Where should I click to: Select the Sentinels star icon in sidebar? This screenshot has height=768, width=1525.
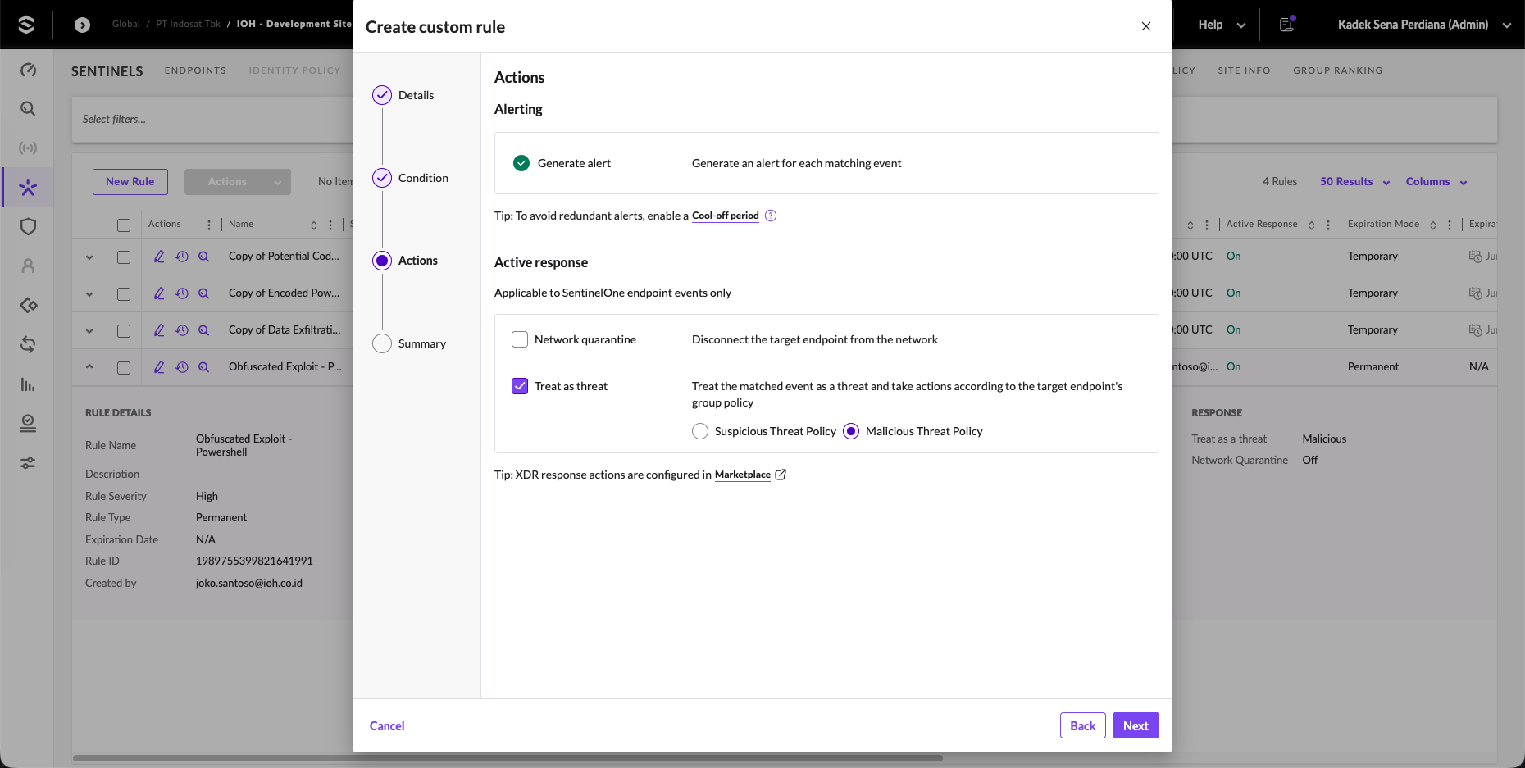pos(28,188)
